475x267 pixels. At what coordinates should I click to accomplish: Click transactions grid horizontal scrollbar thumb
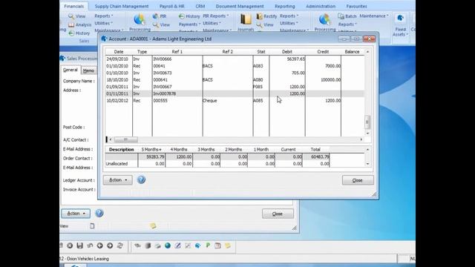126,139
